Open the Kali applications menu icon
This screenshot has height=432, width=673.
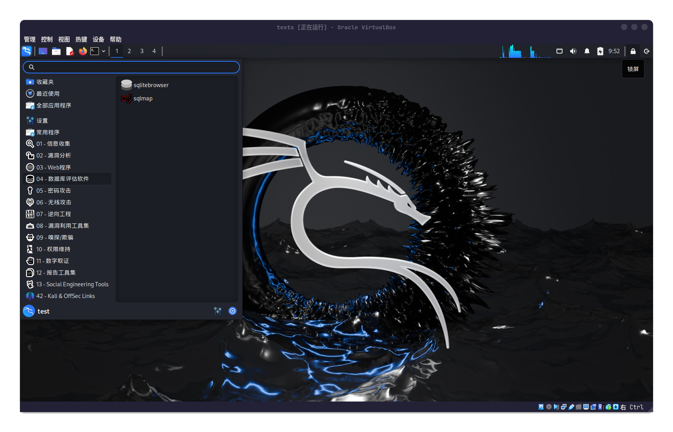[x=27, y=51]
